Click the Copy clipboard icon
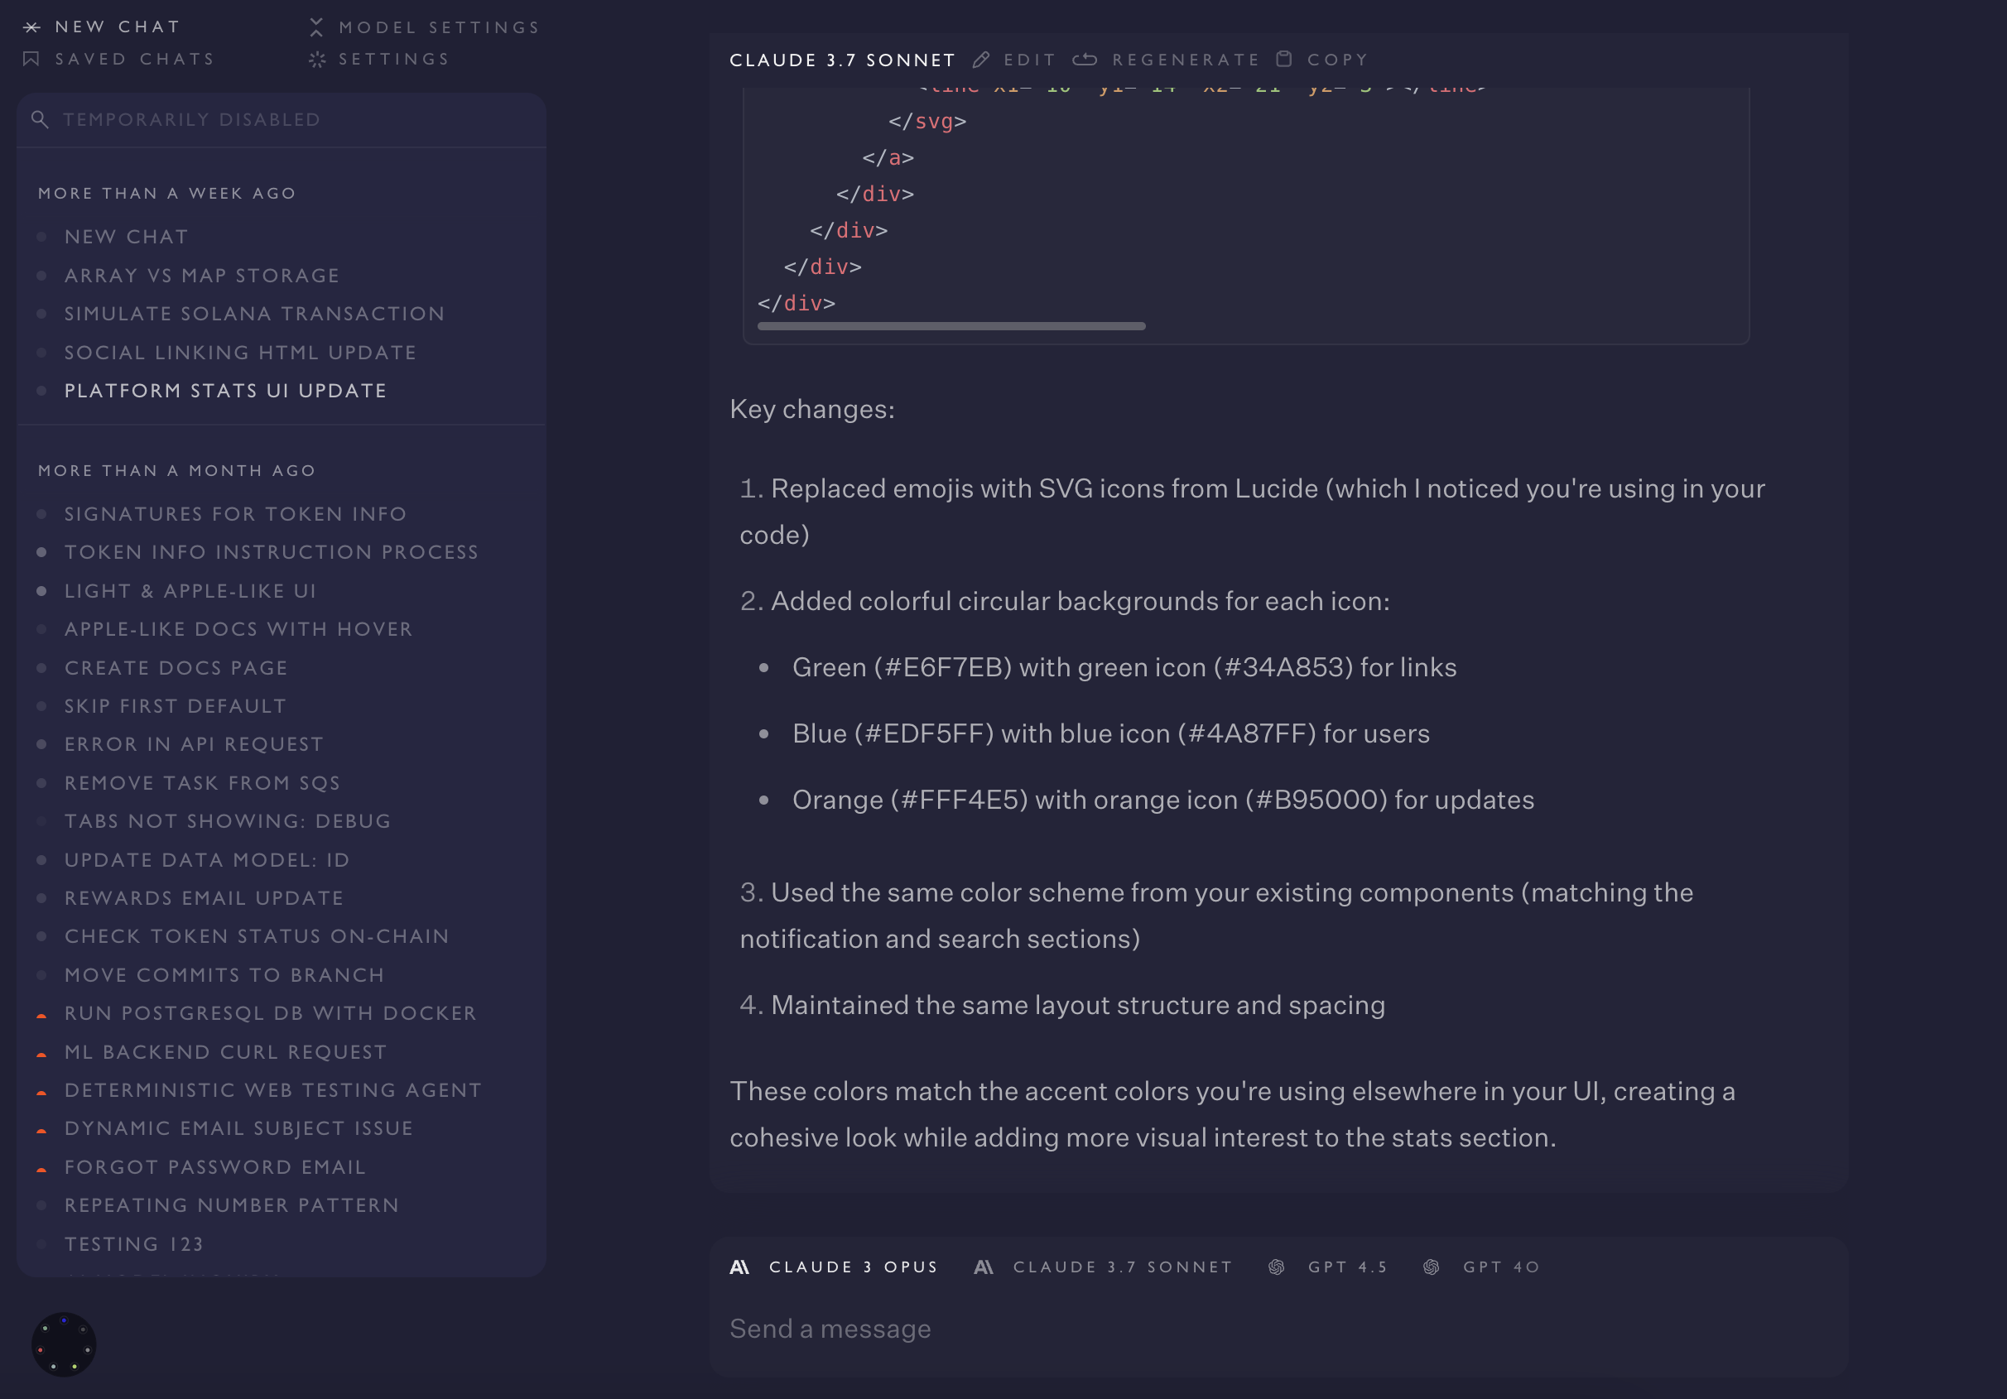The image size is (2007, 1399). coord(1284,60)
